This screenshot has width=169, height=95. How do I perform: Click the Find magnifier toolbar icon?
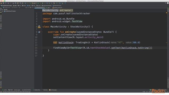tap(20, 3)
